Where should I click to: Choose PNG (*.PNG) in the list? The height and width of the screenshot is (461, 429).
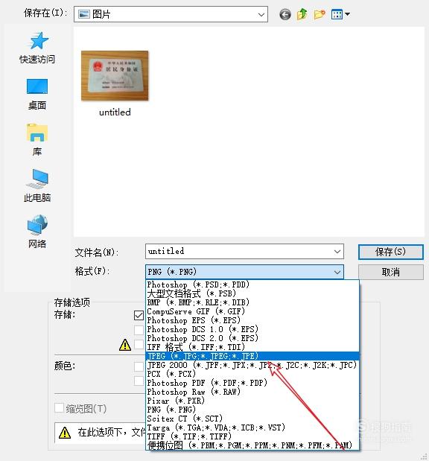pos(252,410)
